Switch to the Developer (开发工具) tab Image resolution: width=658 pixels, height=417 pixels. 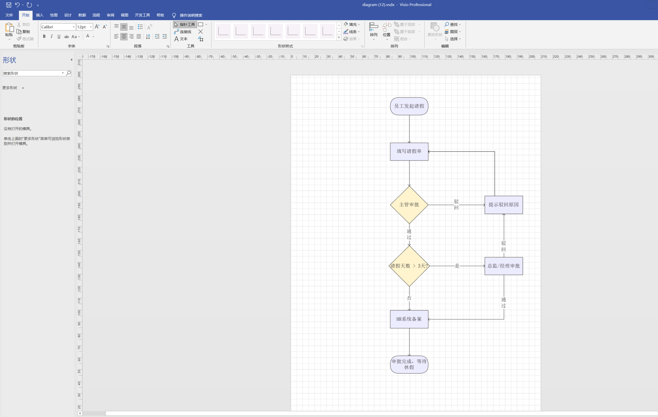[142, 15]
